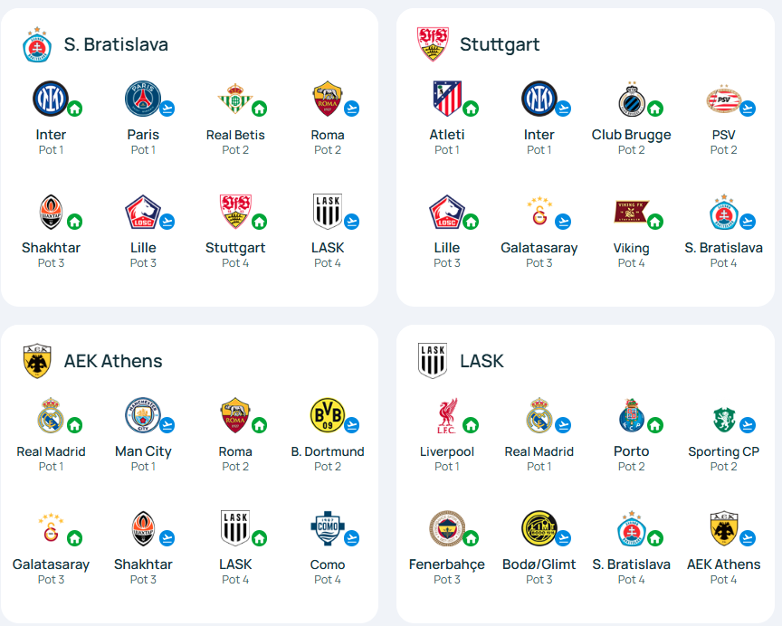Select the AEK Athens header crest
Image resolution: width=782 pixels, height=626 pixels.
(37, 361)
